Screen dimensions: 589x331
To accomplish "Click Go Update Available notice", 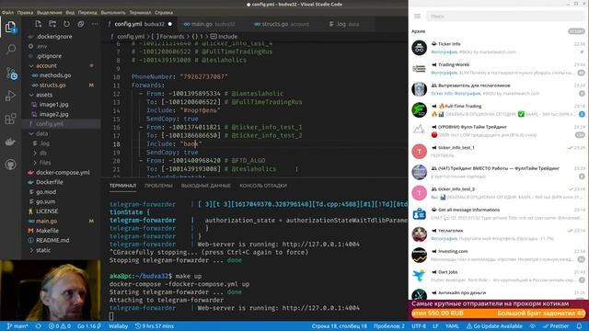I will click(x=494, y=326).
